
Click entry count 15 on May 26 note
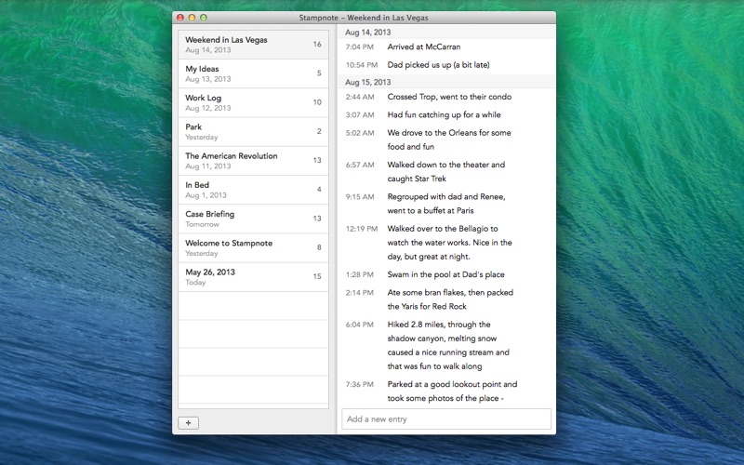click(317, 275)
